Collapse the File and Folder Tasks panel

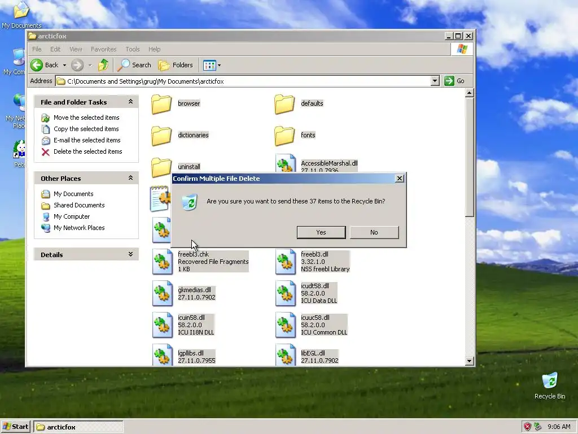coord(130,102)
